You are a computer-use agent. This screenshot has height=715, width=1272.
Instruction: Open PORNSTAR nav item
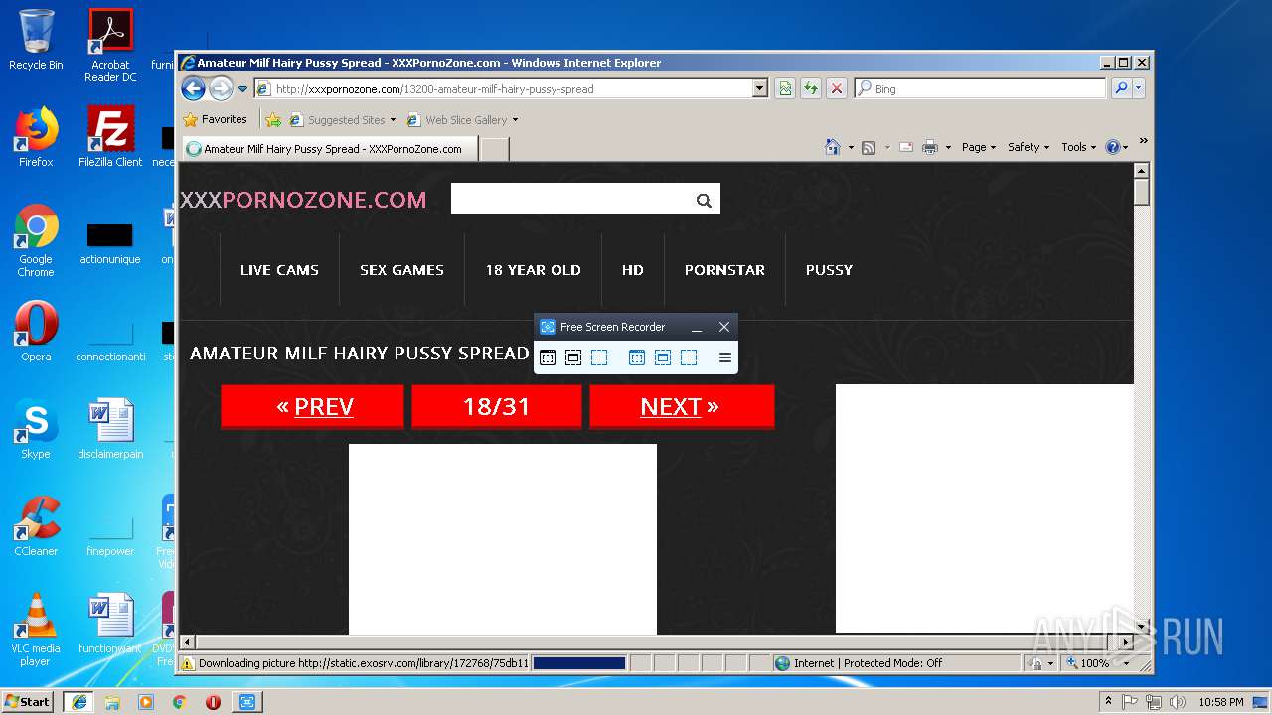(x=724, y=270)
